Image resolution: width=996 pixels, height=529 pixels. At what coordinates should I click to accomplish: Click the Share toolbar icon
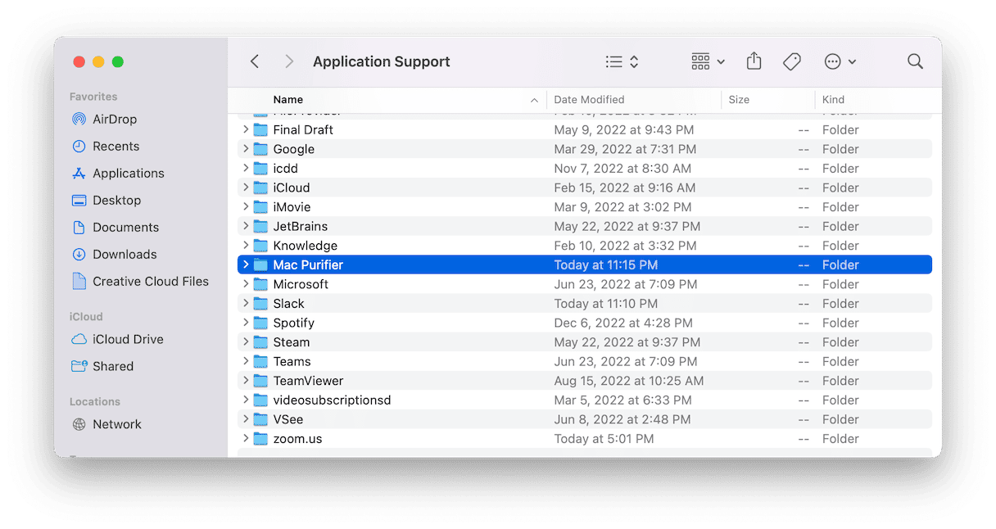[754, 61]
